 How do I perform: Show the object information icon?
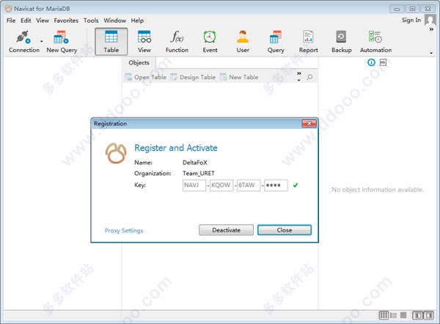371,62
